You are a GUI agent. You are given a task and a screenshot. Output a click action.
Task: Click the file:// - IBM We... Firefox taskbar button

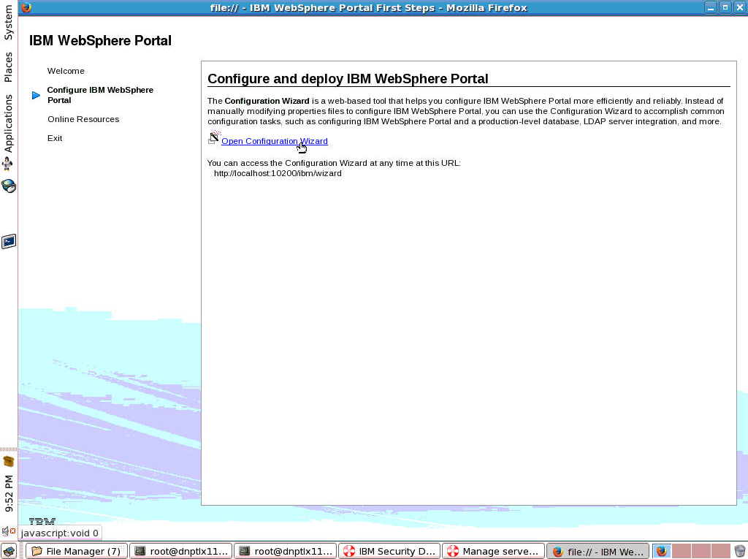pyautogui.click(x=598, y=552)
